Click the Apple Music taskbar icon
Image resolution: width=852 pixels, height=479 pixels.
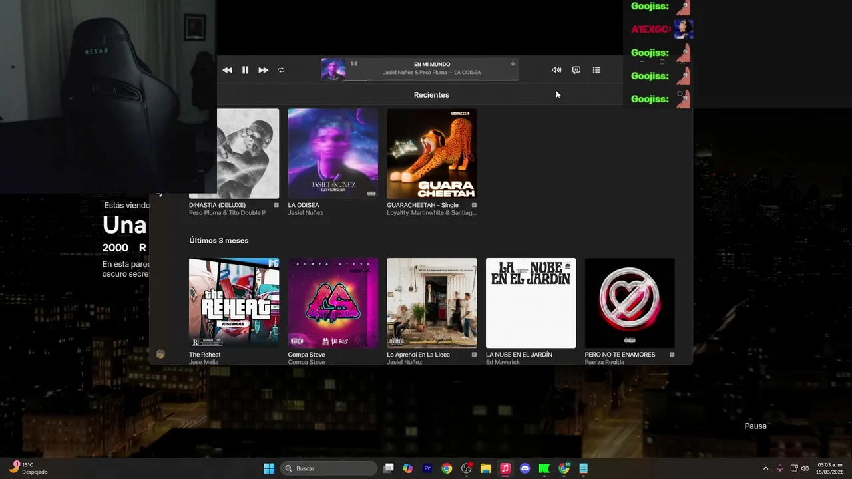(505, 468)
